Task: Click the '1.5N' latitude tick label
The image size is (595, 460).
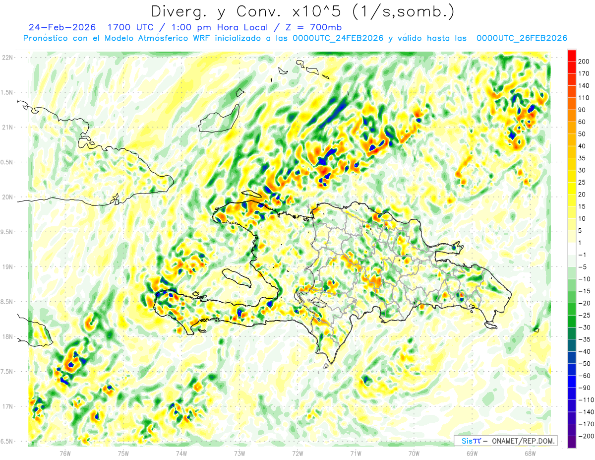Action: pos(7,92)
